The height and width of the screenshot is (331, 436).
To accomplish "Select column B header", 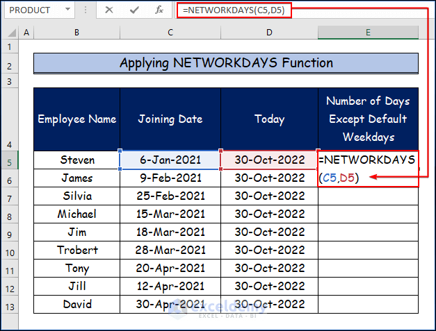I will pos(76,33).
